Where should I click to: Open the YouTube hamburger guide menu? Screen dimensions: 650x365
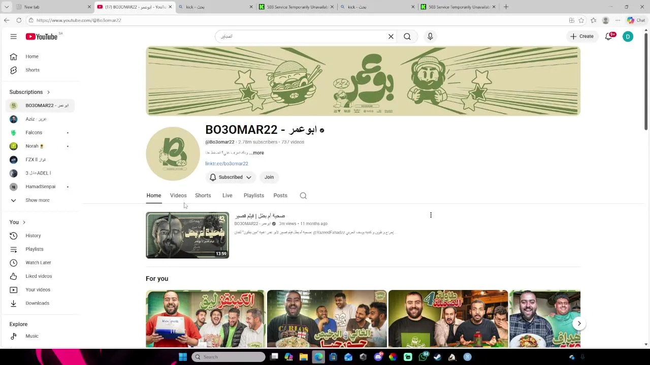pos(14,36)
